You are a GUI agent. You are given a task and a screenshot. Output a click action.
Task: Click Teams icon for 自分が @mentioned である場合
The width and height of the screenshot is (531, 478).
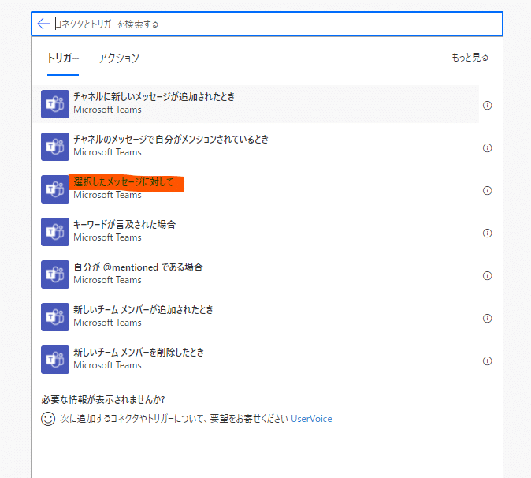point(55,274)
